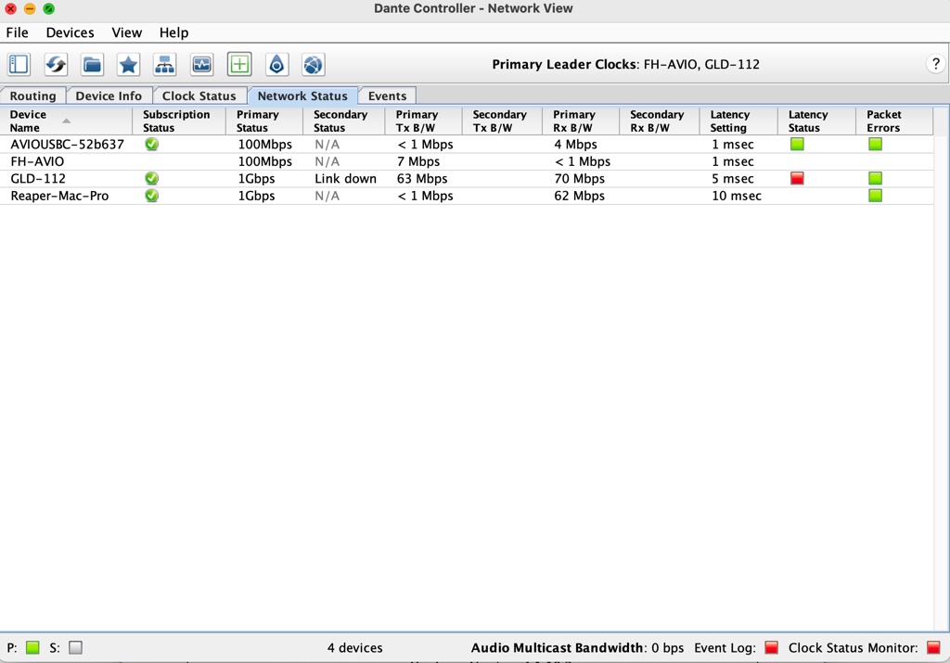The height and width of the screenshot is (663, 950).
Task: Switch to the Routing tab
Action: [x=32, y=96]
